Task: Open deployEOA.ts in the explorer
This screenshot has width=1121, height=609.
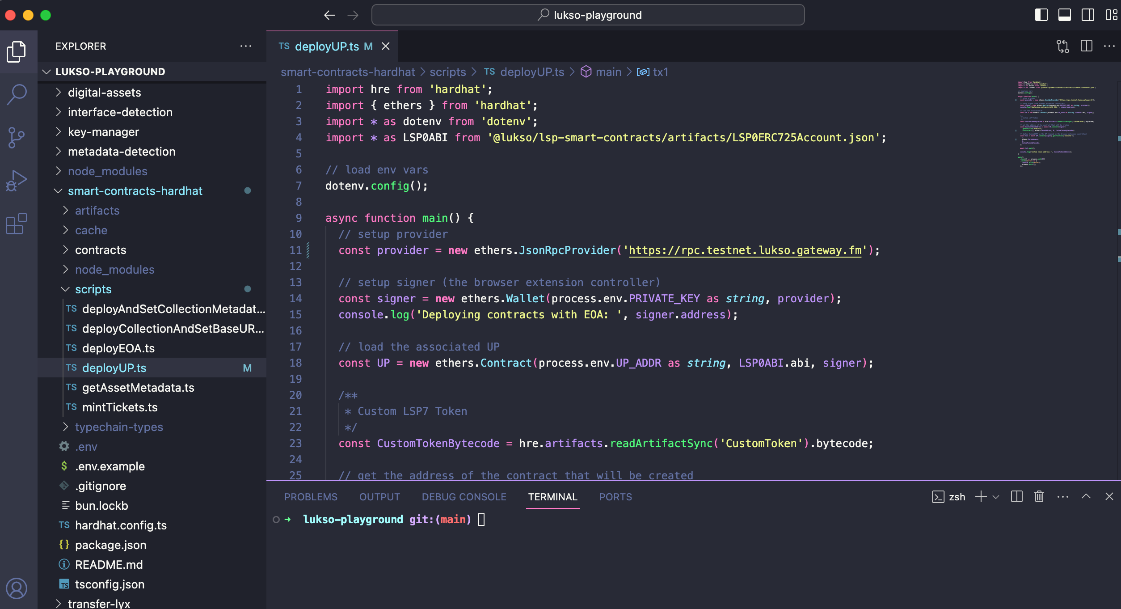Action: click(x=152, y=348)
